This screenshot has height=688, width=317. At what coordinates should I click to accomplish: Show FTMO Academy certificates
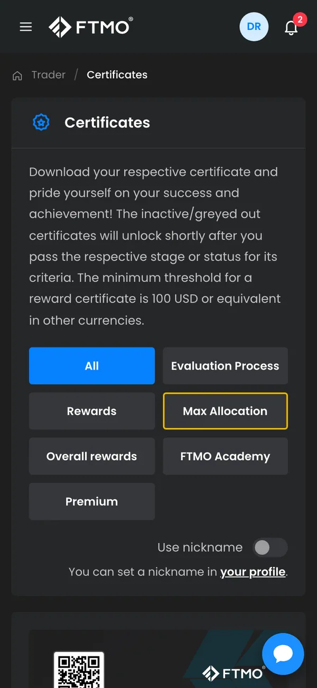pos(225,456)
